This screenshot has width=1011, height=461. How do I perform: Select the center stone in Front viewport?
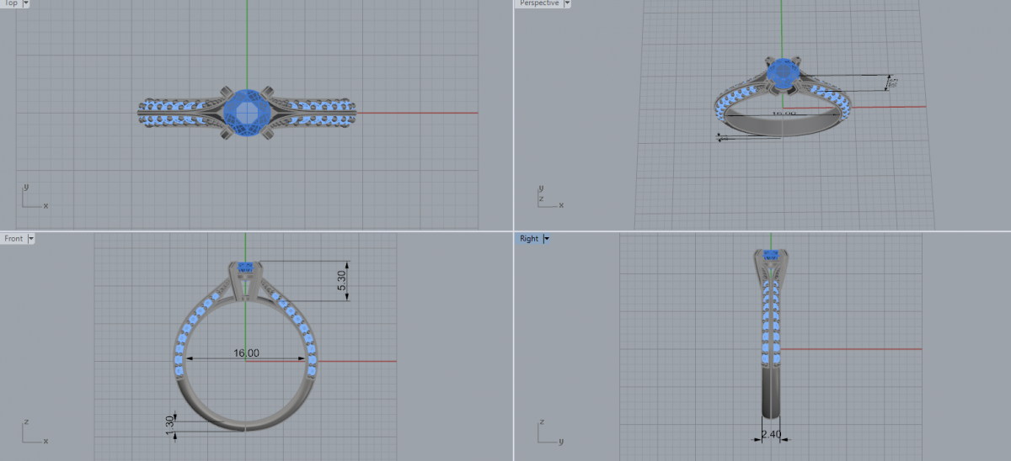click(x=247, y=268)
